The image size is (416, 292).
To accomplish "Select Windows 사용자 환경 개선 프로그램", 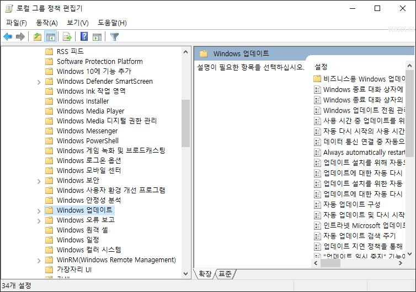I will click(x=111, y=190).
